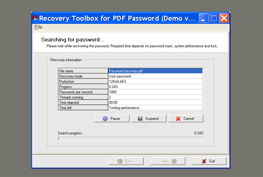Click the disabled Next button
The width and height of the screenshot is (263, 177).
tap(168, 161)
